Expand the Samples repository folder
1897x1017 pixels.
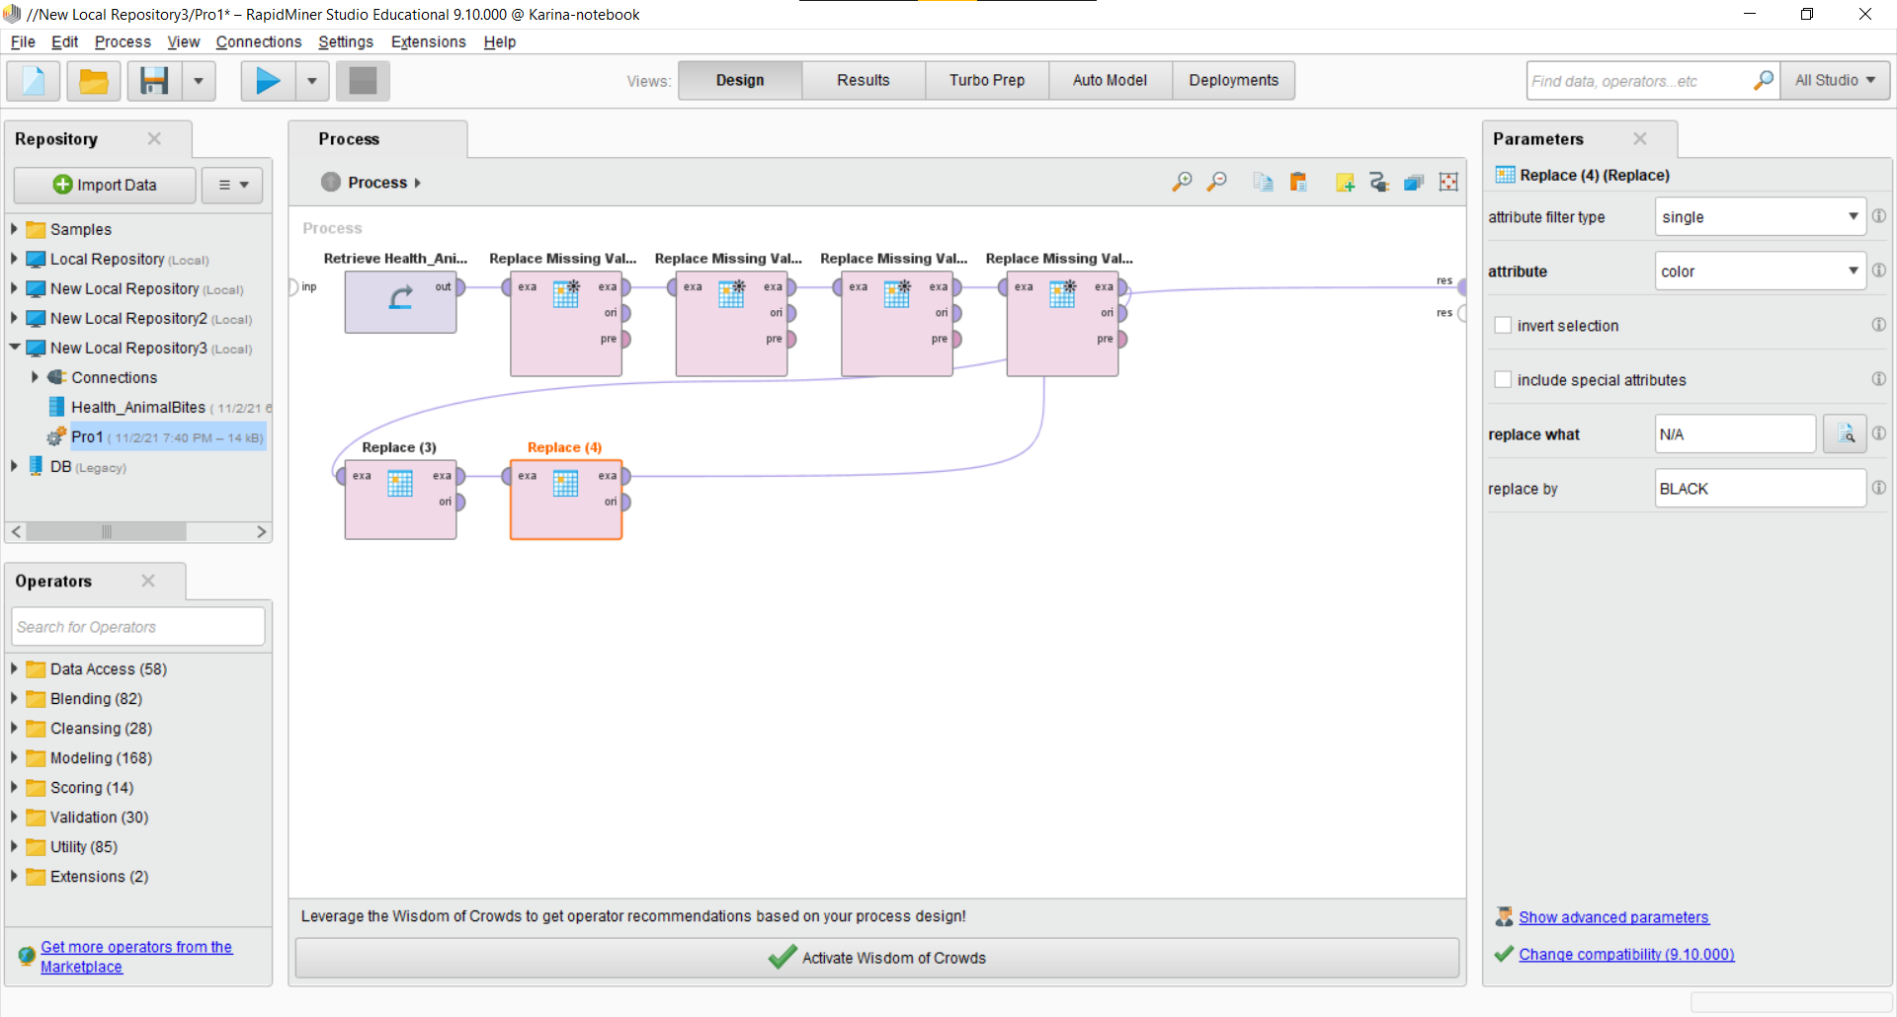point(14,228)
